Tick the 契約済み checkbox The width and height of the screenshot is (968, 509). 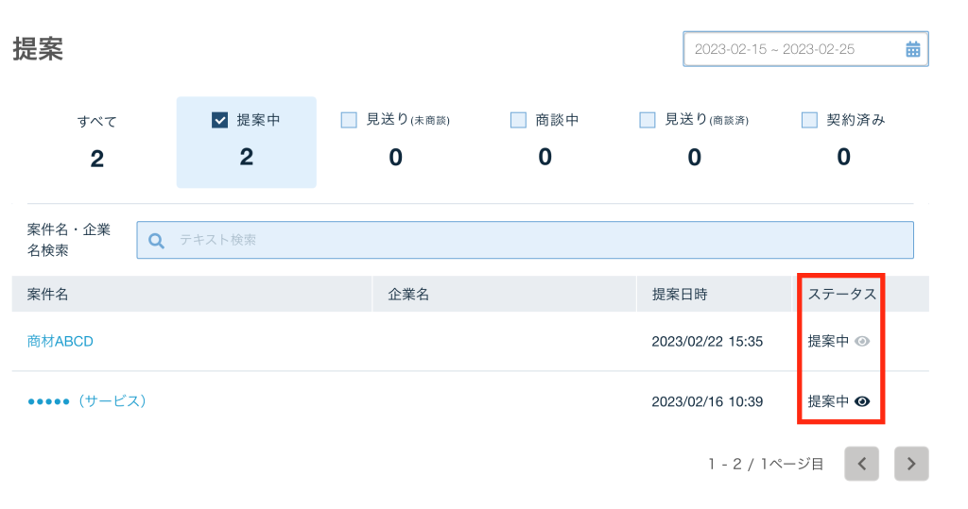(x=809, y=120)
